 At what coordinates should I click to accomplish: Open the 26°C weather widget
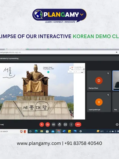[x=100, y=131]
